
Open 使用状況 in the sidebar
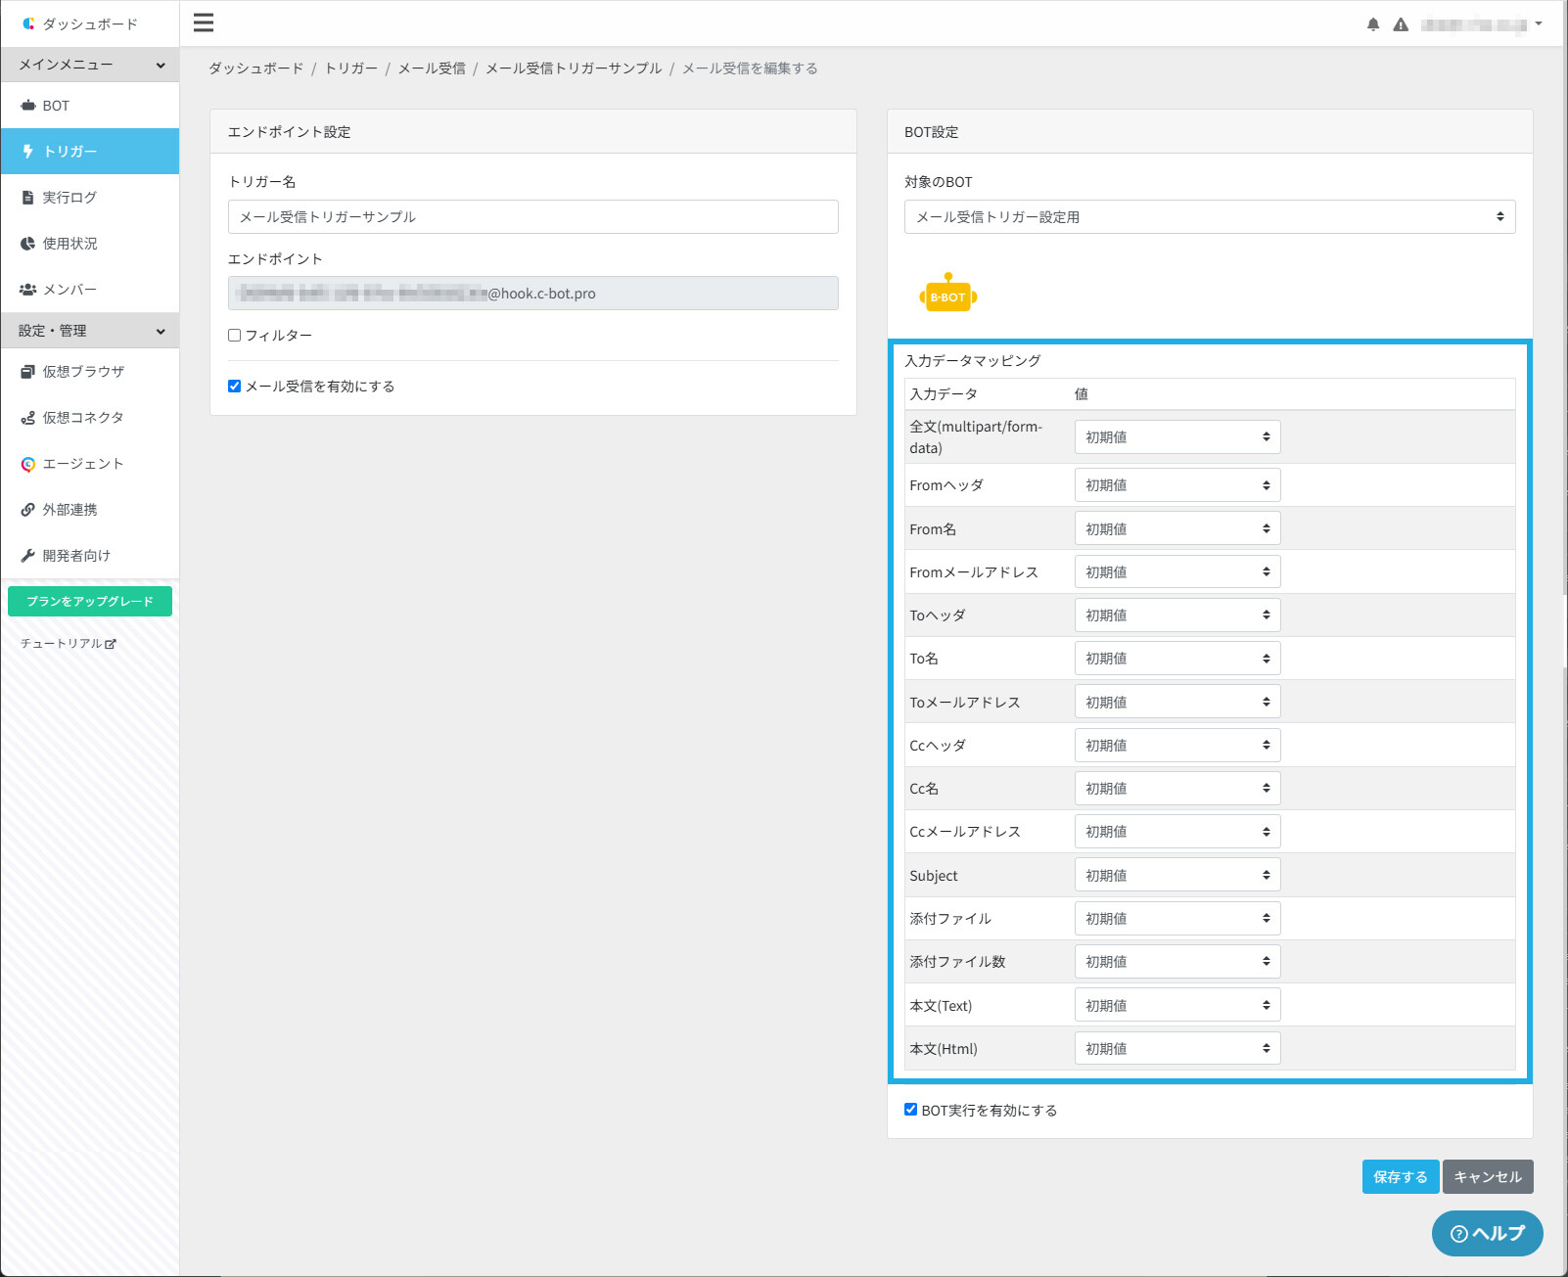tap(90, 244)
